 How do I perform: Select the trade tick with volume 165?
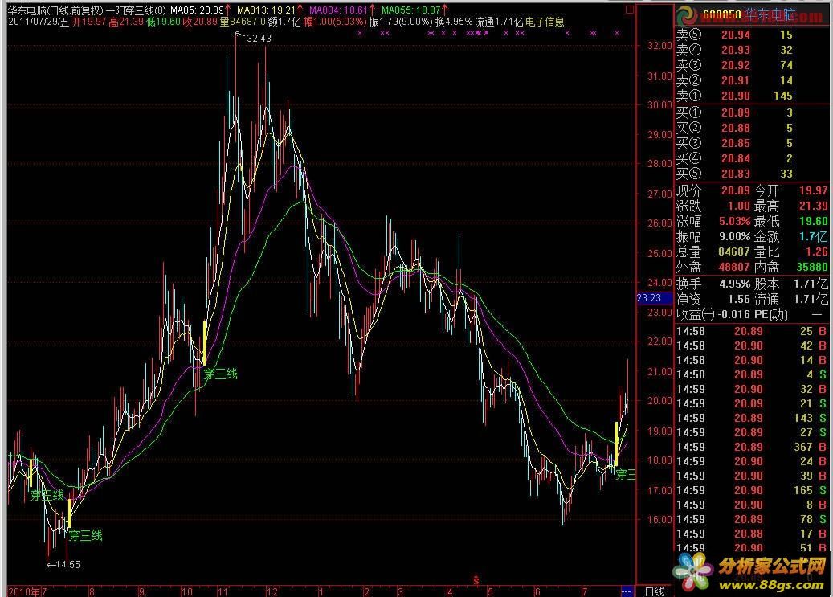(x=751, y=491)
